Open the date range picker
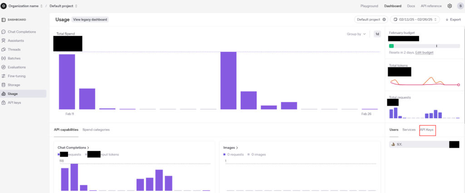The height and width of the screenshot is (193, 465). coord(415,19)
